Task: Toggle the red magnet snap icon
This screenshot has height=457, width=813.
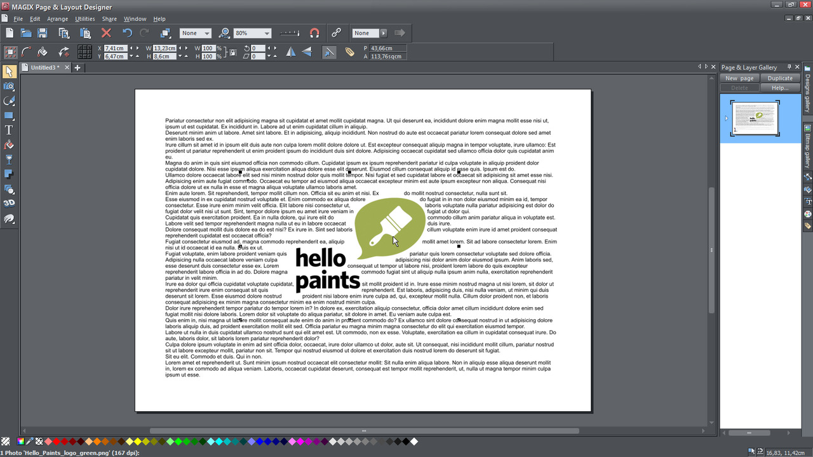Action: (x=314, y=33)
